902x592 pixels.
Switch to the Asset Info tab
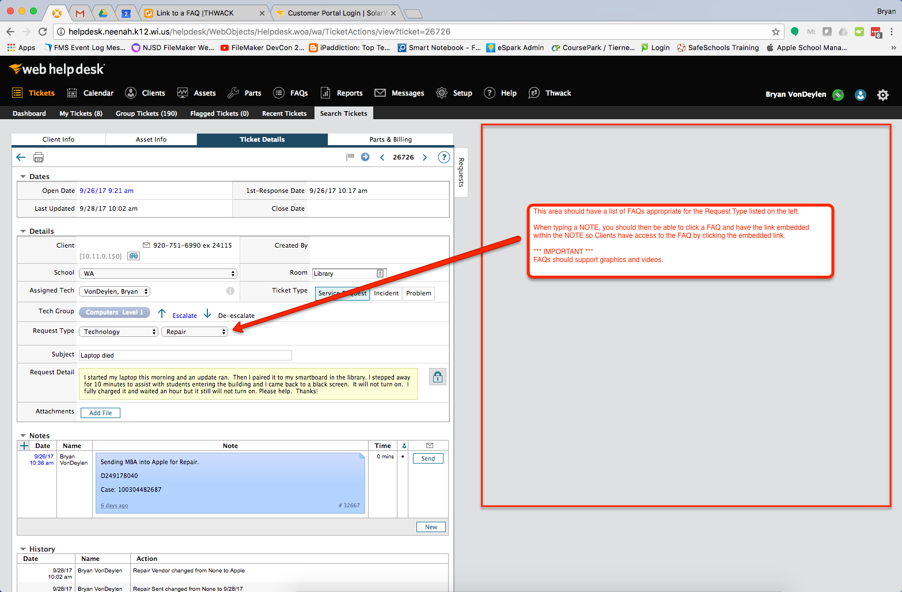click(x=151, y=139)
